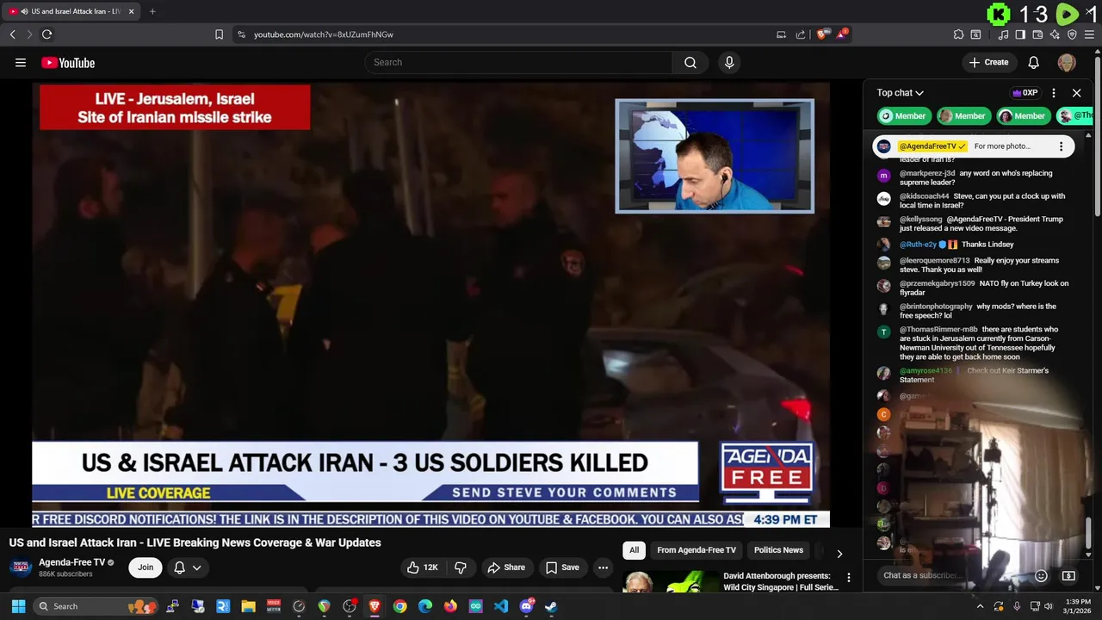Toggle channel notification bell
Screen dimensions: 1102x620
179,567
